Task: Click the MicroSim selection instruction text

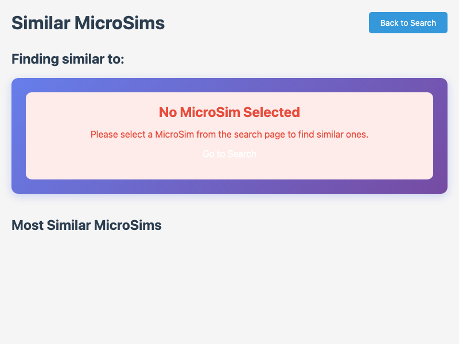Action: click(229, 134)
